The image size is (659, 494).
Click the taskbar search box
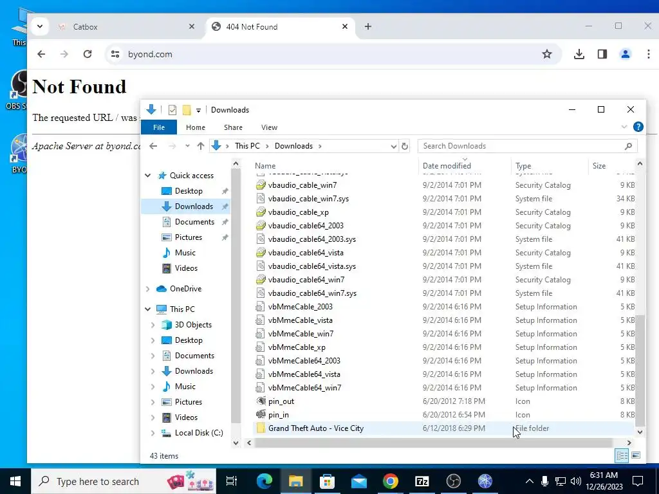coord(124,481)
